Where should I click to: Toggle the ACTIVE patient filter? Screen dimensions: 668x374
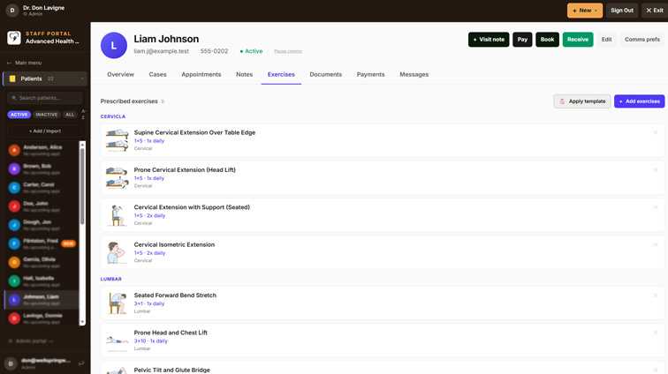click(19, 115)
